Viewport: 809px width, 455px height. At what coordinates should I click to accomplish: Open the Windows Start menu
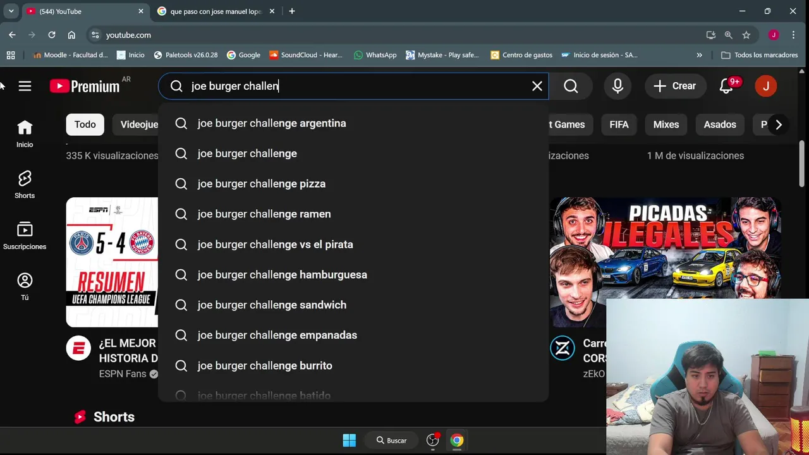[x=350, y=440]
